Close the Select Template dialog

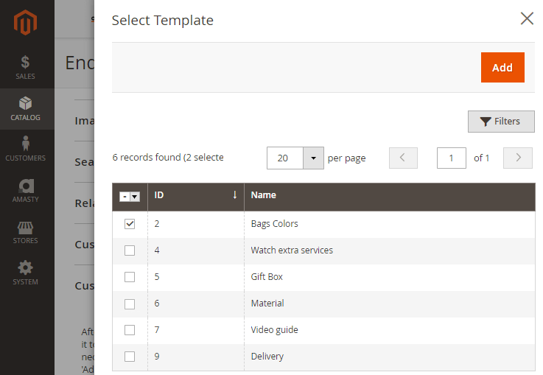click(x=527, y=19)
